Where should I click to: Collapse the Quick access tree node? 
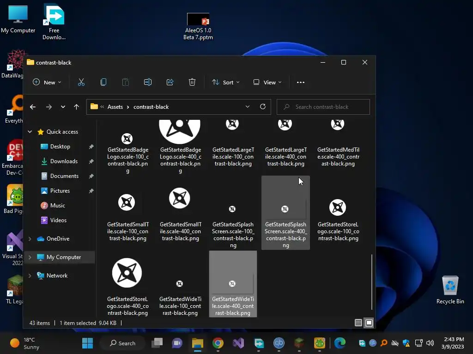pyautogui.click(x=30, y=131)
